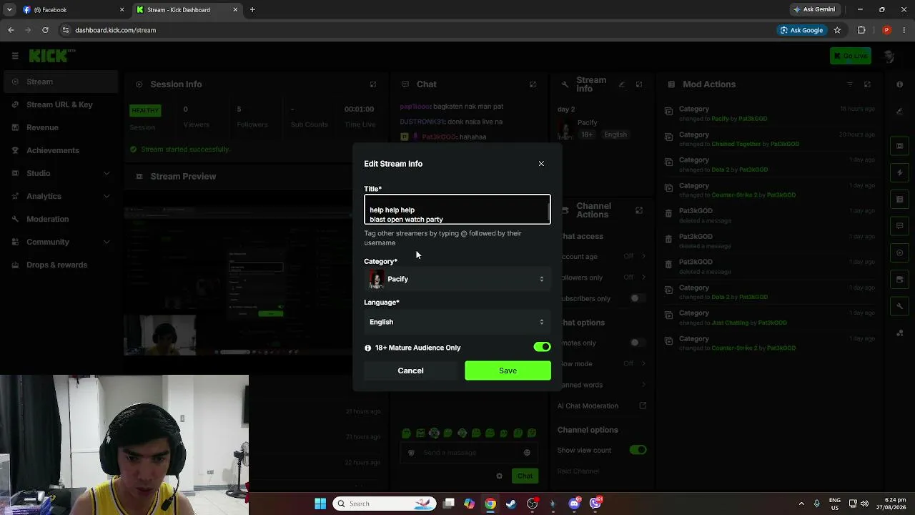Open the Stream sidebar page

point(59,82)
